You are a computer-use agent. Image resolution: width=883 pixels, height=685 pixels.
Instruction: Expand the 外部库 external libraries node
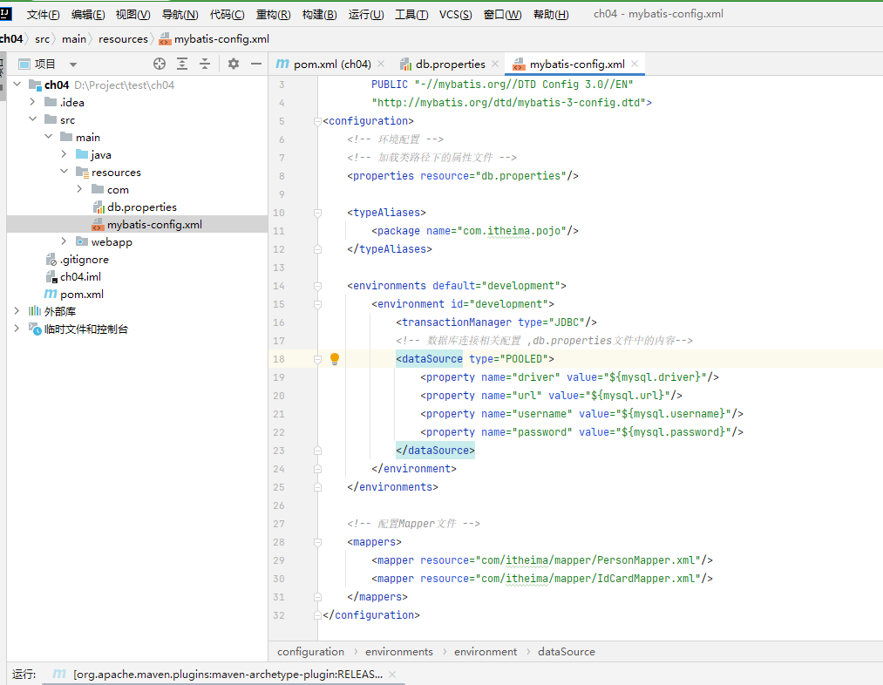17,311
